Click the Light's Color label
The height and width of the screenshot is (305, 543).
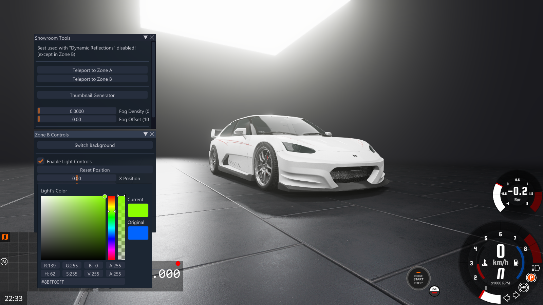coord(54,191)
